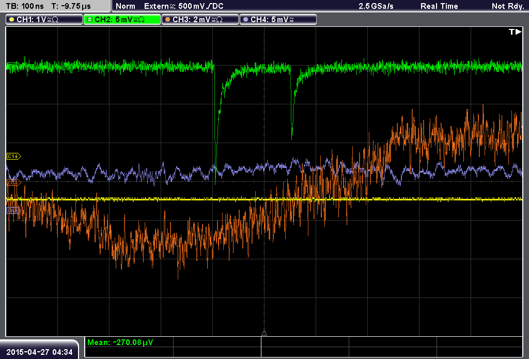Select the CH2: 5mV channel tab
529x359 pixels.
[x=122, y=20]
